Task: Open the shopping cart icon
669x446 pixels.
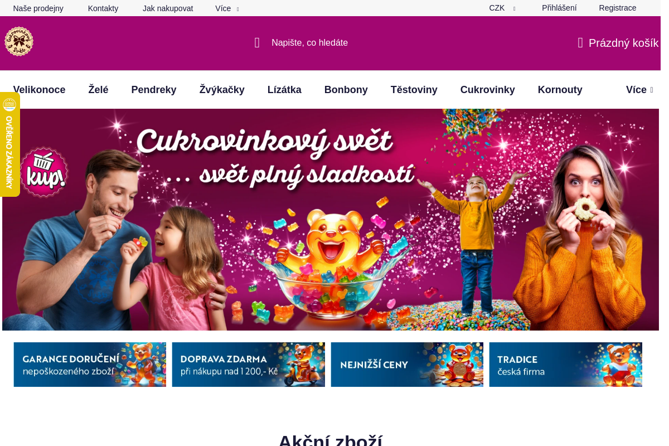Action: [580, 43]
